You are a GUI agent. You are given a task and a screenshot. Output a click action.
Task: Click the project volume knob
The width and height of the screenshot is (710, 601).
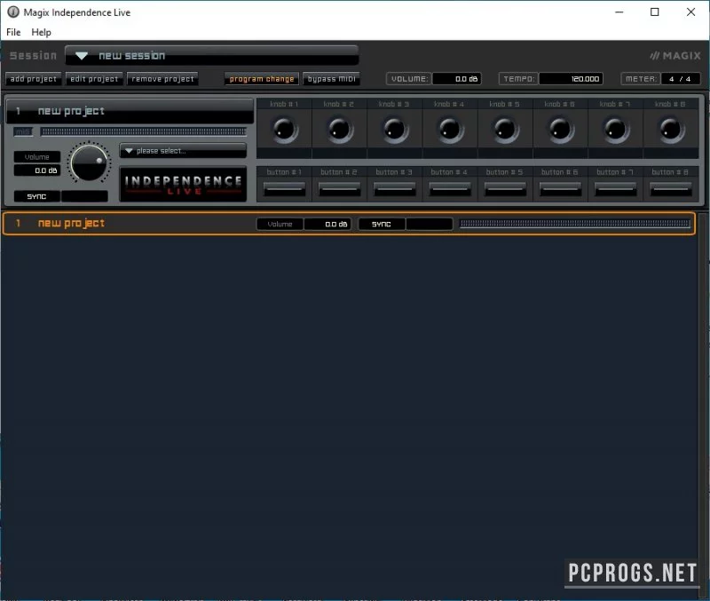point(89,162)
